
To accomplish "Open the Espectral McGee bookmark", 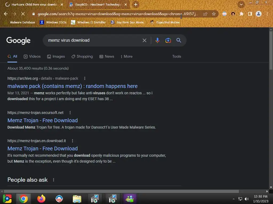I will click(x=165, y=22).
